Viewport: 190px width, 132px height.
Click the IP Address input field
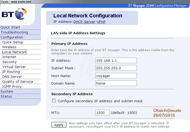tap(116, 60)
